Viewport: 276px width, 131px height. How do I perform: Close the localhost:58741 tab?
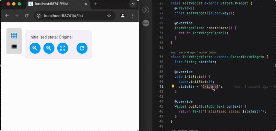tap(86, 4)
